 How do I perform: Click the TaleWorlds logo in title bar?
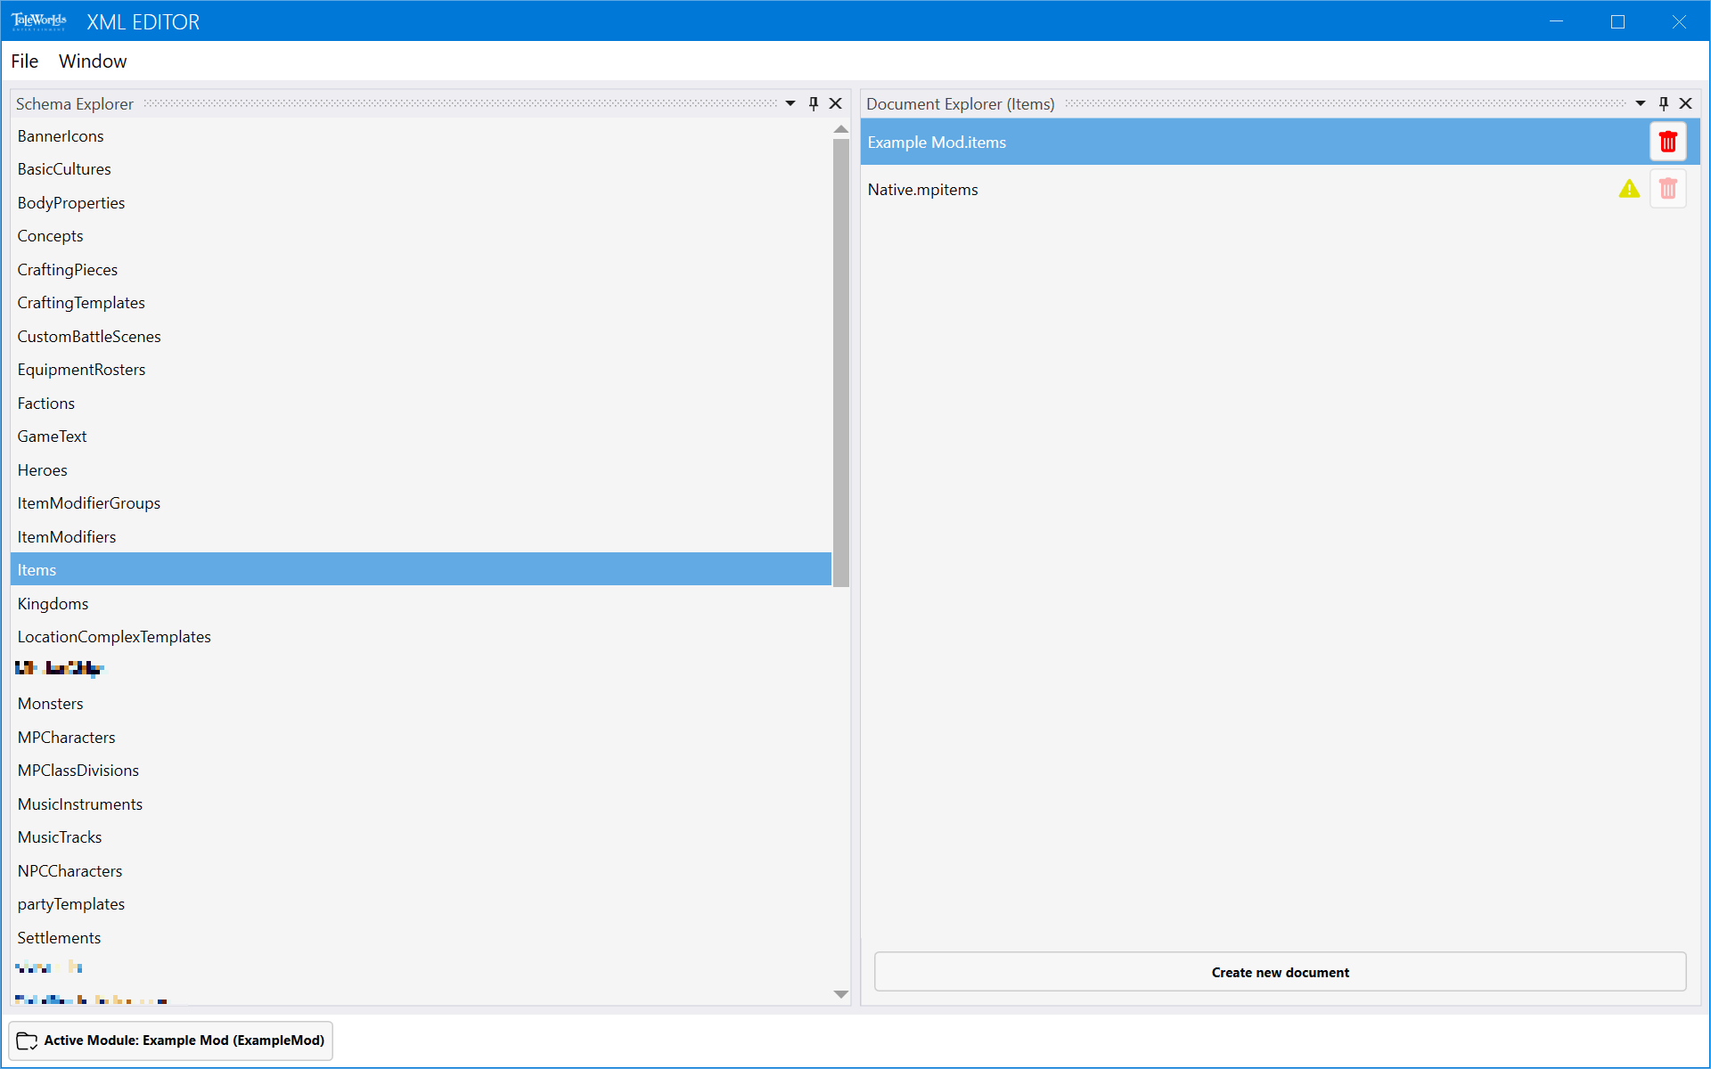point(39,21)
